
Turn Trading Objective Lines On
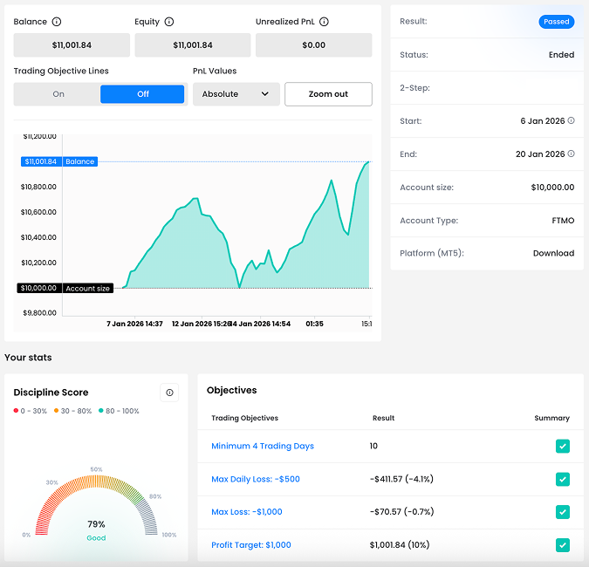(x=58, y=94)
